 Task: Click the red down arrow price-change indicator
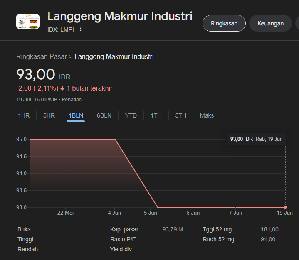pyautogui.click(x=62, y=88)
